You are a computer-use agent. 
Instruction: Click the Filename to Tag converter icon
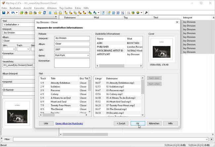click(70, 13)
